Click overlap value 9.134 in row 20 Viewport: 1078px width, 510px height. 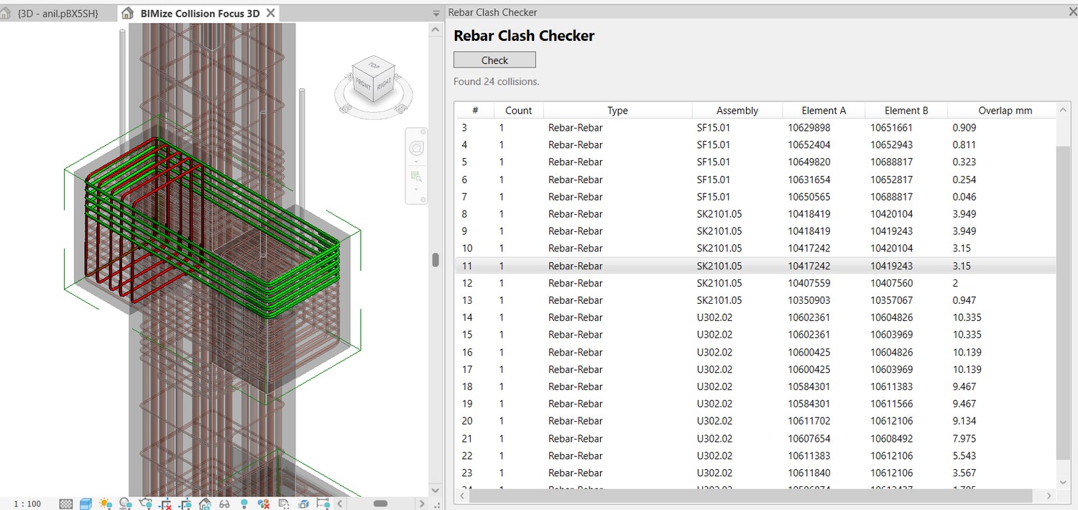click(964, 421)
